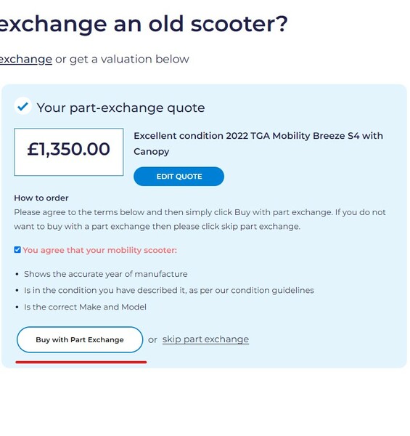Click the blue checkmark icon beside quote heading

pyautogui.click(x=22, y=106)
